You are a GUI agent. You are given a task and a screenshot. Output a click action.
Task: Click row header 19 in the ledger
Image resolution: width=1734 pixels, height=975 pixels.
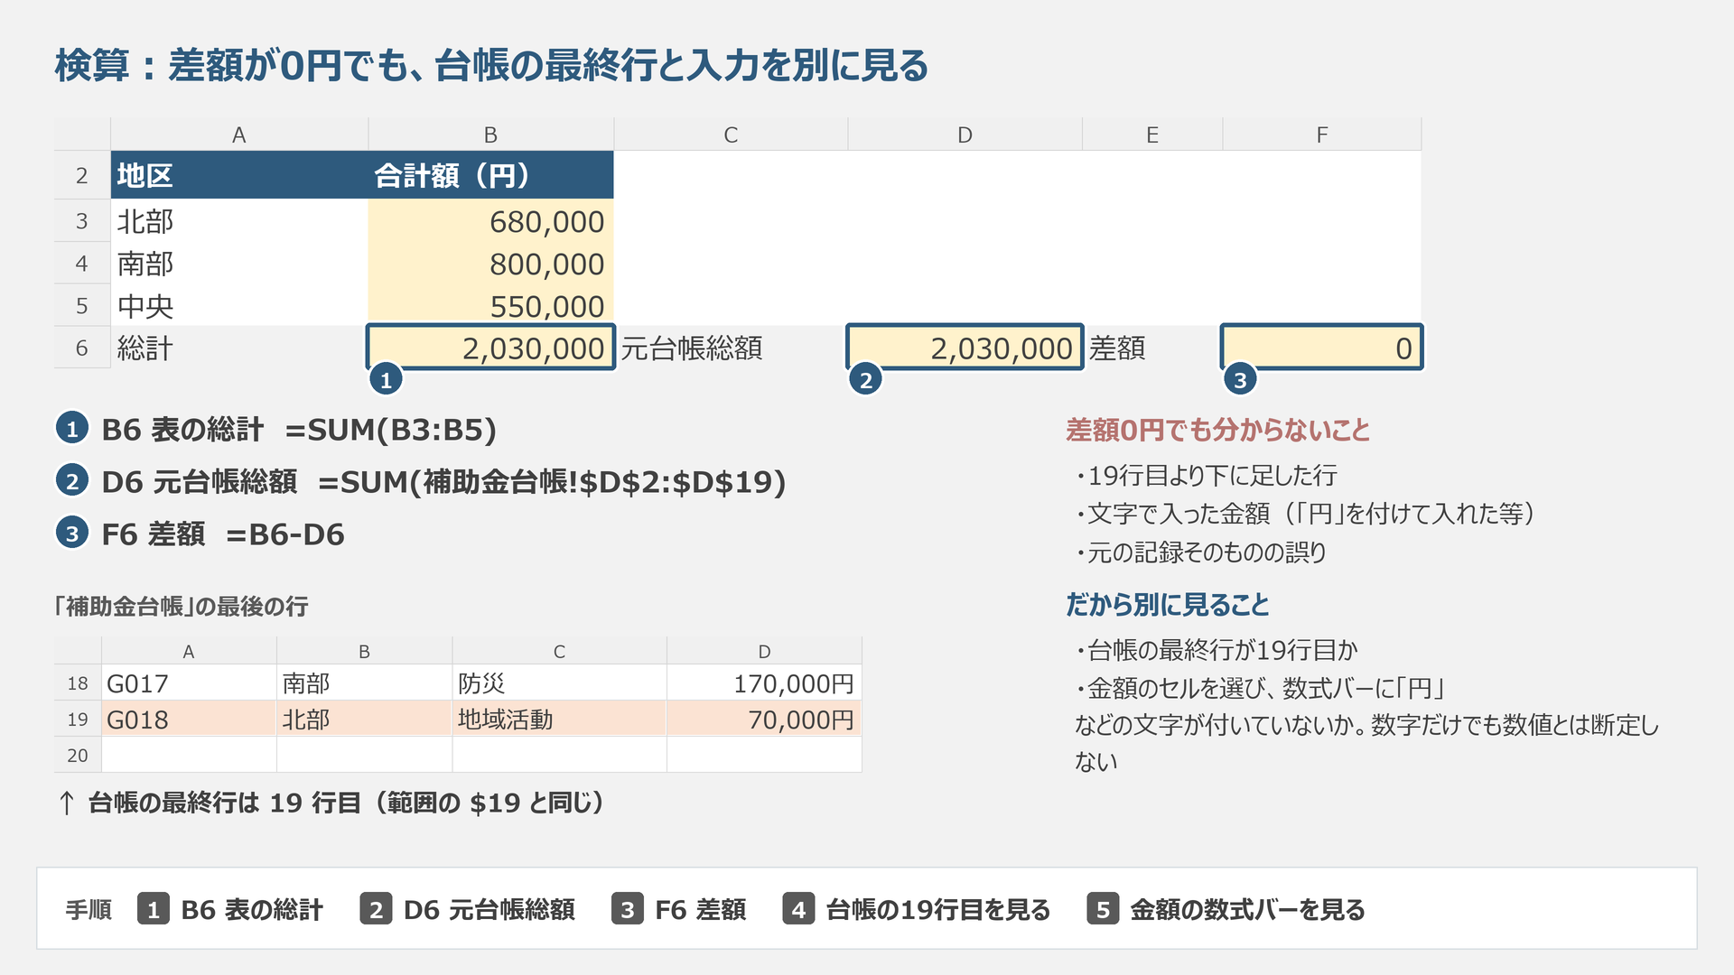pyautogui.click(x=78, y=720)
